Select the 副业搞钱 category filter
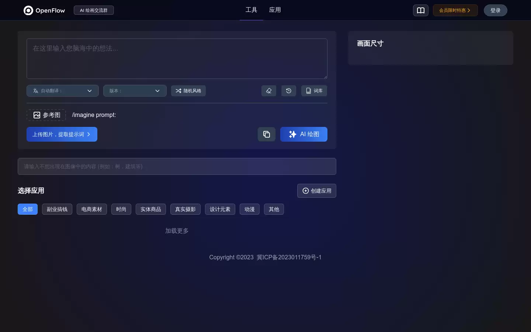 coord(57,209)
